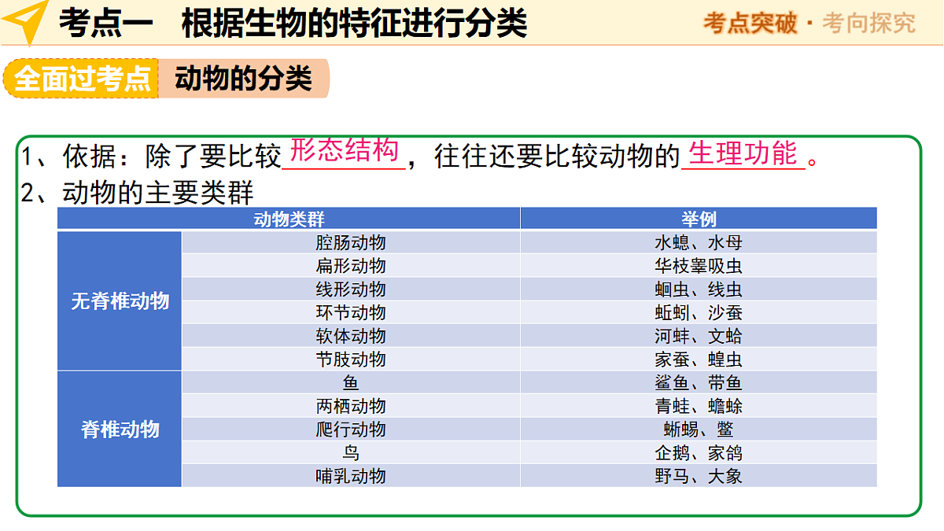944x531 pixels.
Task: Select the 企鹅、家鸽 example cell
Action: [x=699, y=453]
